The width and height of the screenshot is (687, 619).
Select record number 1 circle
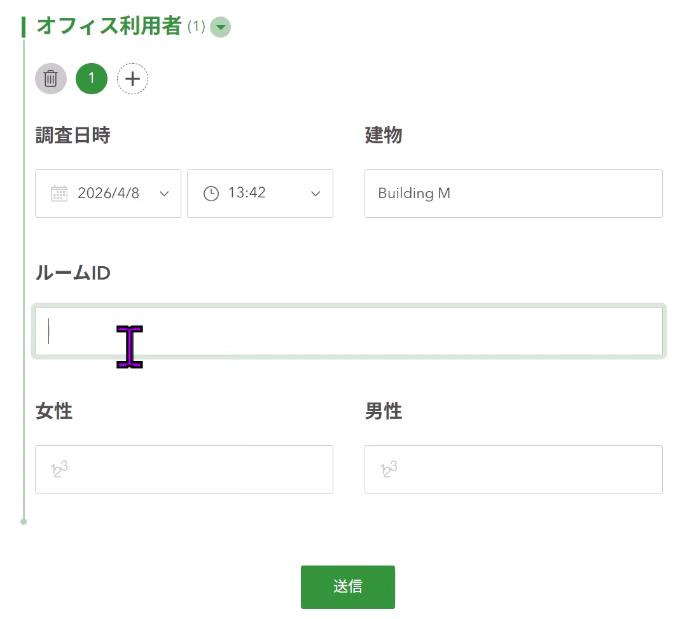92,79
